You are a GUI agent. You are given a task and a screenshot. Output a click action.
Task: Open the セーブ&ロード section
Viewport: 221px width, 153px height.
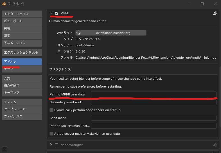[22, 109]
